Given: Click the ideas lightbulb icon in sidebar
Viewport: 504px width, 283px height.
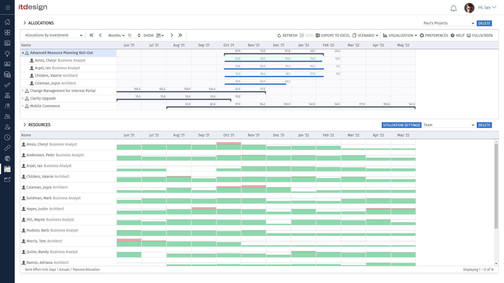Looking at the screenshot, I should (7, 54).
